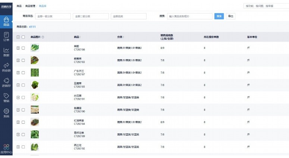Open product image for row C7292185
289x158 pixels.
point(35,85)
